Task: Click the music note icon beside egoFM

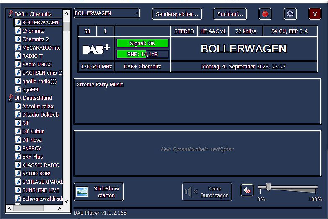Action: click(x=18, y=89)
